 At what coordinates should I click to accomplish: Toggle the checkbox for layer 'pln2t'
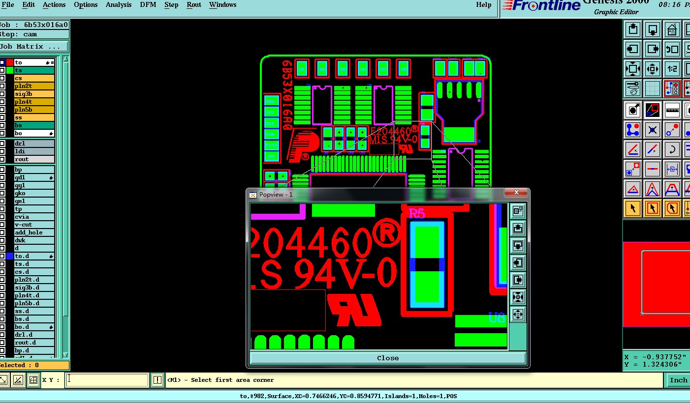tap(2, 86)
